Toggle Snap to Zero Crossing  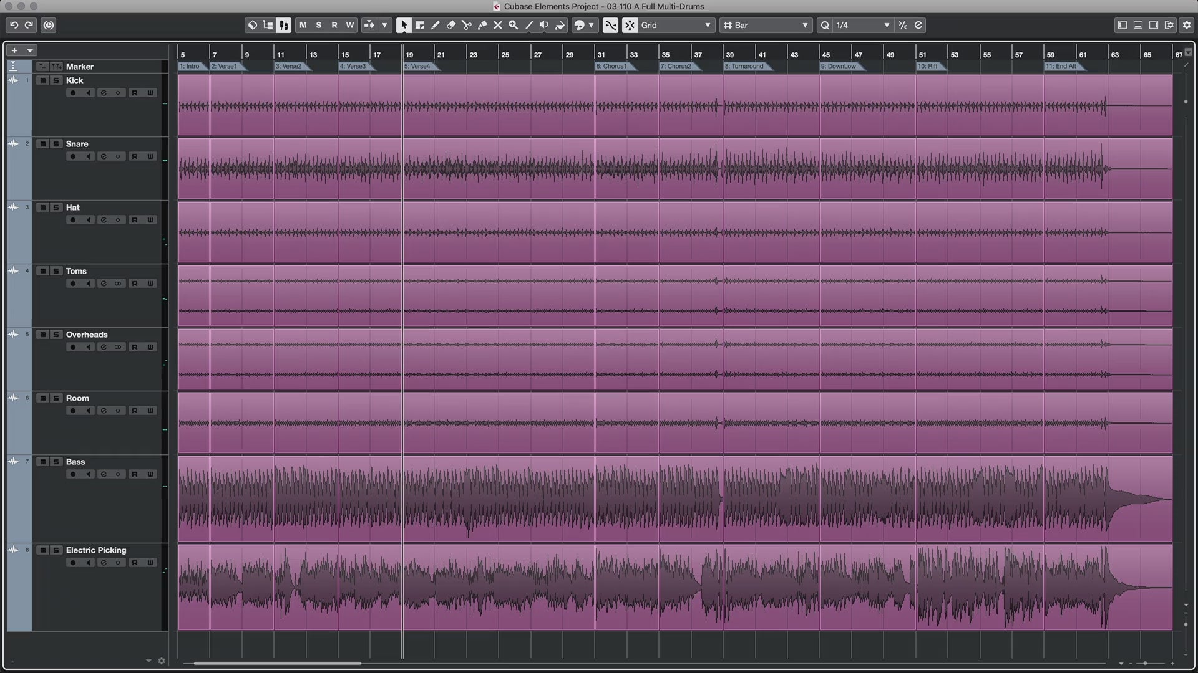(611, 25)
